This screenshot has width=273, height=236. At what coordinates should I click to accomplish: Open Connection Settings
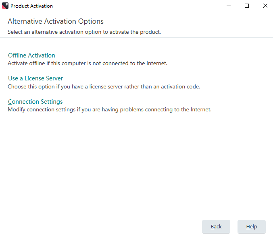click(35, 102)
